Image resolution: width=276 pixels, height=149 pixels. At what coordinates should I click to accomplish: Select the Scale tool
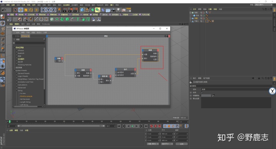tap(26, 10)
